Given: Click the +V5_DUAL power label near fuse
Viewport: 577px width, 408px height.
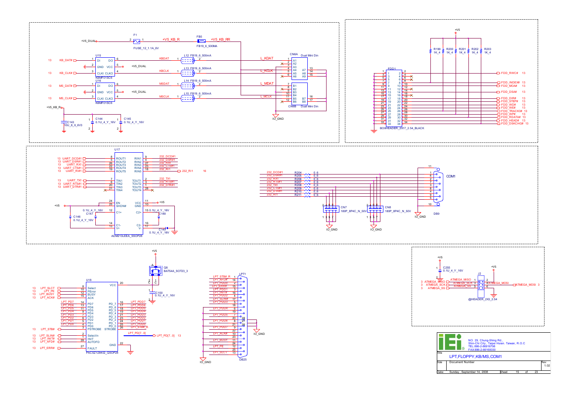Looking at the screenshot, I should click(x=88, y=41).
